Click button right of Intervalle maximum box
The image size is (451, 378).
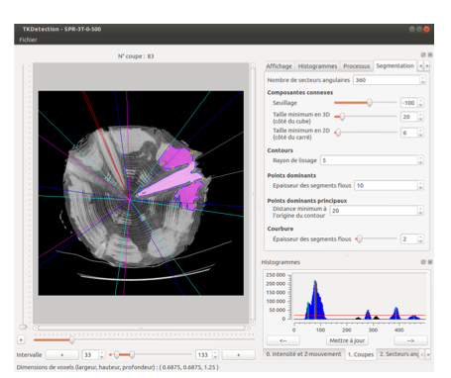239,355
